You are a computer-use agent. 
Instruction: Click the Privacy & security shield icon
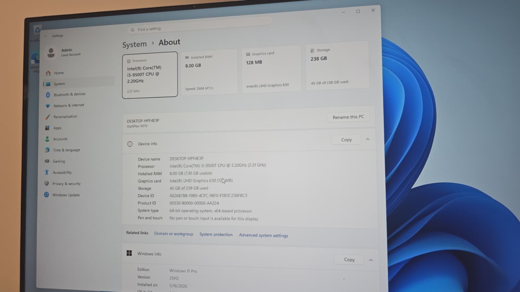click(x=47, y=183)
